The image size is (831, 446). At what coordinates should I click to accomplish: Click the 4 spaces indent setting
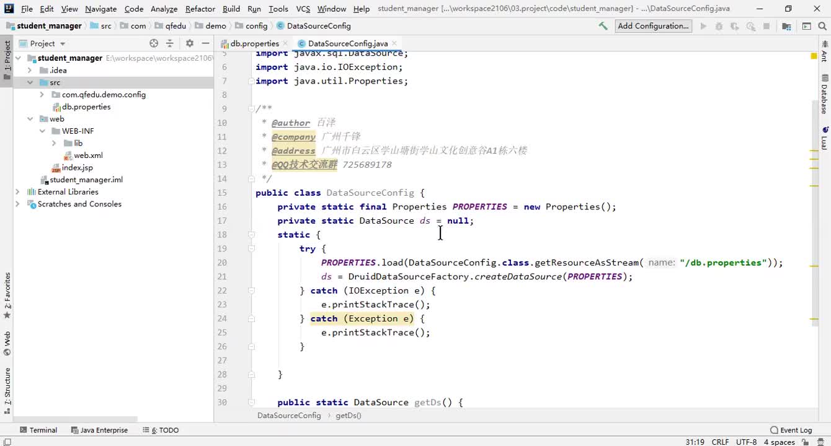pos(779,442)
